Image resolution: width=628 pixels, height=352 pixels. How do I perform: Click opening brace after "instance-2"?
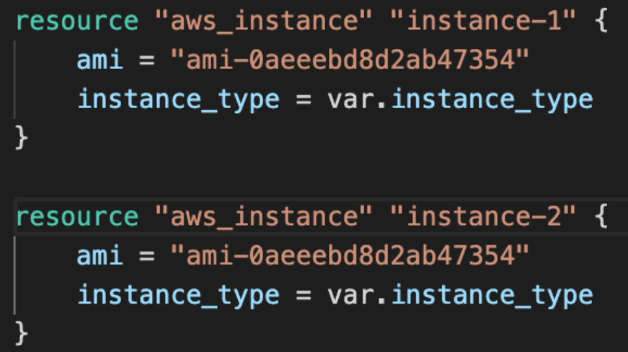coord(600,216)
